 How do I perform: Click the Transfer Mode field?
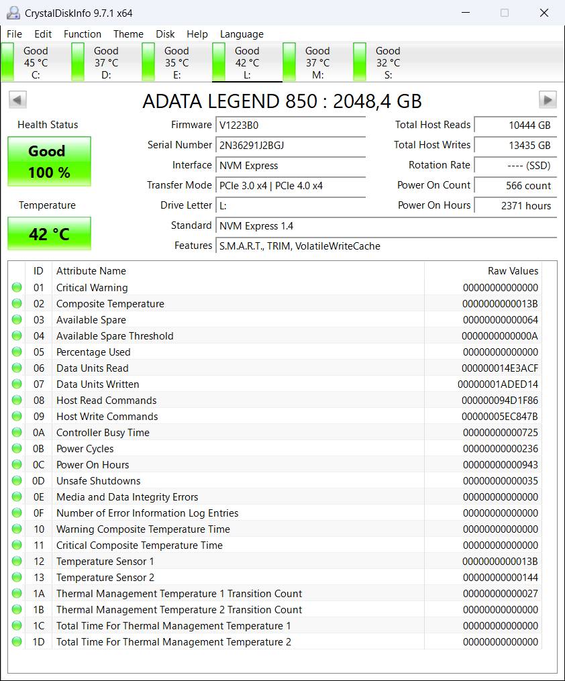291,186
